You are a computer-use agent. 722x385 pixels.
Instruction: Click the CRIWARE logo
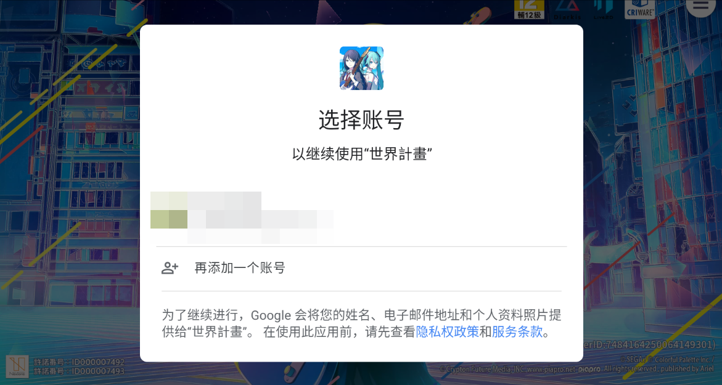pos(639,9)
